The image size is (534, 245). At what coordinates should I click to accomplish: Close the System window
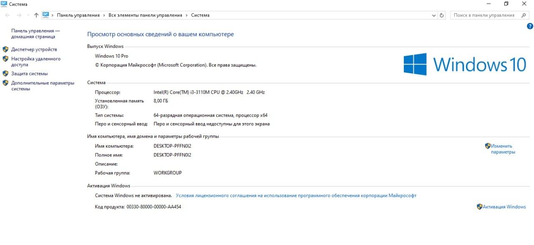[x=524, y=4]
